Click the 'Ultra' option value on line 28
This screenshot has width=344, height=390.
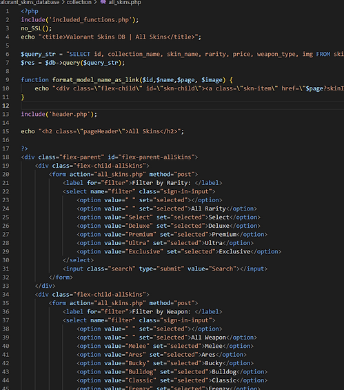pyautogui.click(x=137, y=243)
